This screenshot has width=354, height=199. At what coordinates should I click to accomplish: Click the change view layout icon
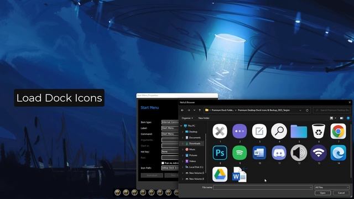coord(331,118)
